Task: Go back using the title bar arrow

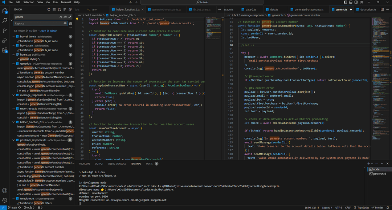Action: coord(130,2)
